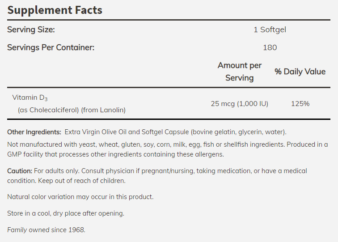Click the 25 mcg (1,000 IU) amount
338x242 pixels.
tap(239, 103)
